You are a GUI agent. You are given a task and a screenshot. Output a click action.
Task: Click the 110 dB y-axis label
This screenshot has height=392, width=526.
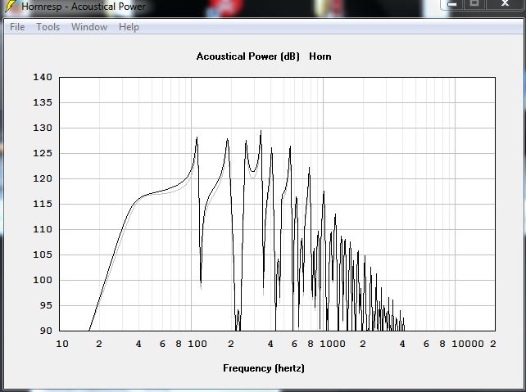(x=43, y=229)
